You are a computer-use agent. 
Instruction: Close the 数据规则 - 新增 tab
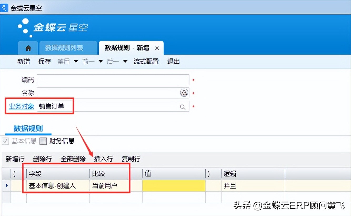[157, 48]
